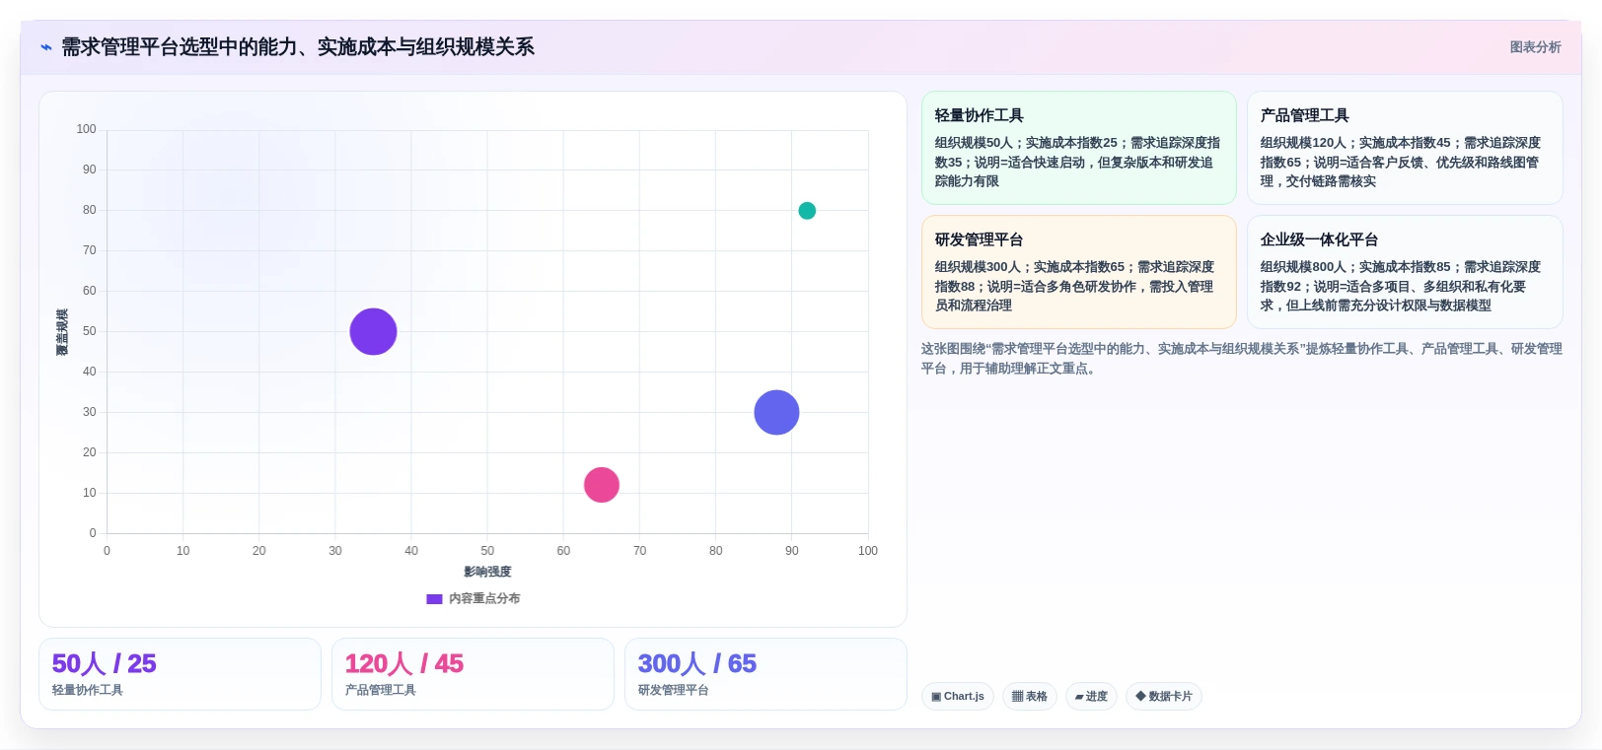Click the 轻量协作工具 caption under 50人 / 25
This screenshot has height=750, width=1602.
coord(88,690)
